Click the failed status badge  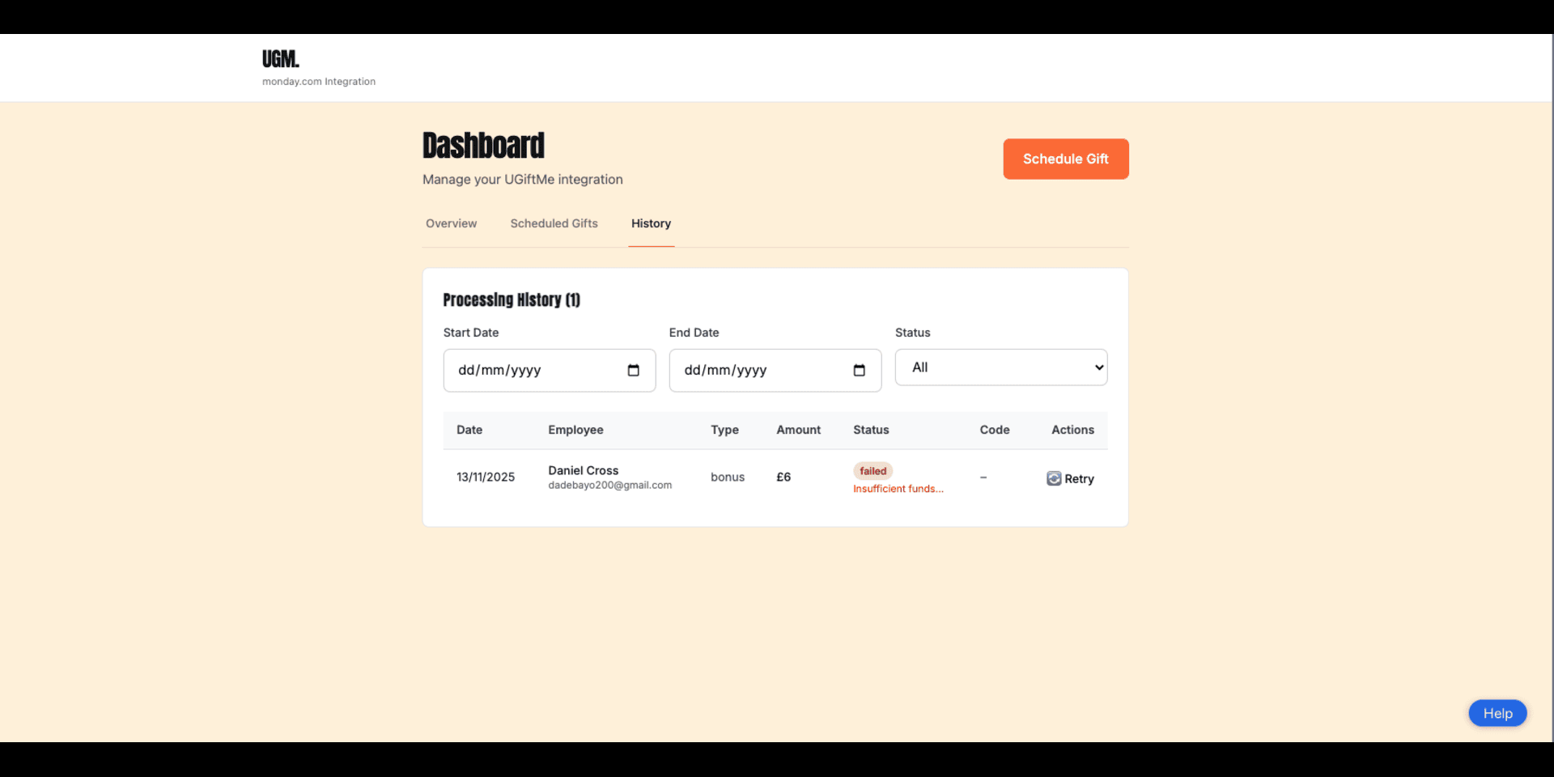click(873, 471)
